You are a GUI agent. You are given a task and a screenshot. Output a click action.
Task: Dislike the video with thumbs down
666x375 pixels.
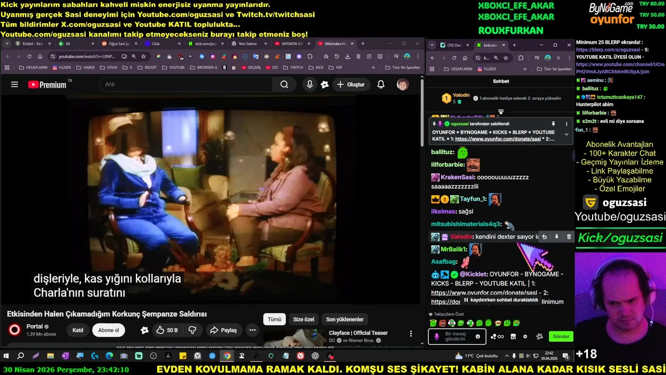pos(192,330)
